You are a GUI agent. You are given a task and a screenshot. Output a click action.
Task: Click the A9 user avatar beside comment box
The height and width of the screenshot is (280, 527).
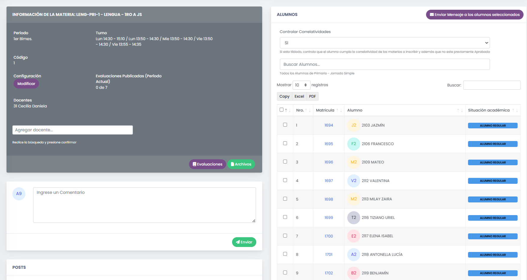(19, 194)
